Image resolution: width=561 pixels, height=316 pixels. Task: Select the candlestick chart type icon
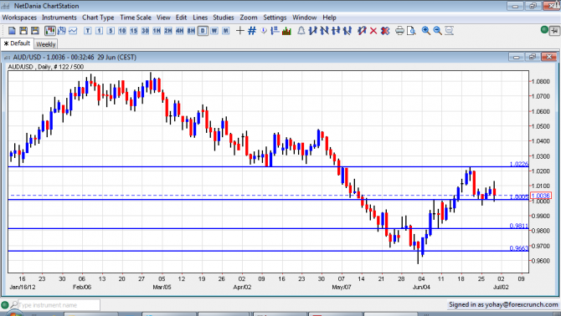[x=49, y=31]
